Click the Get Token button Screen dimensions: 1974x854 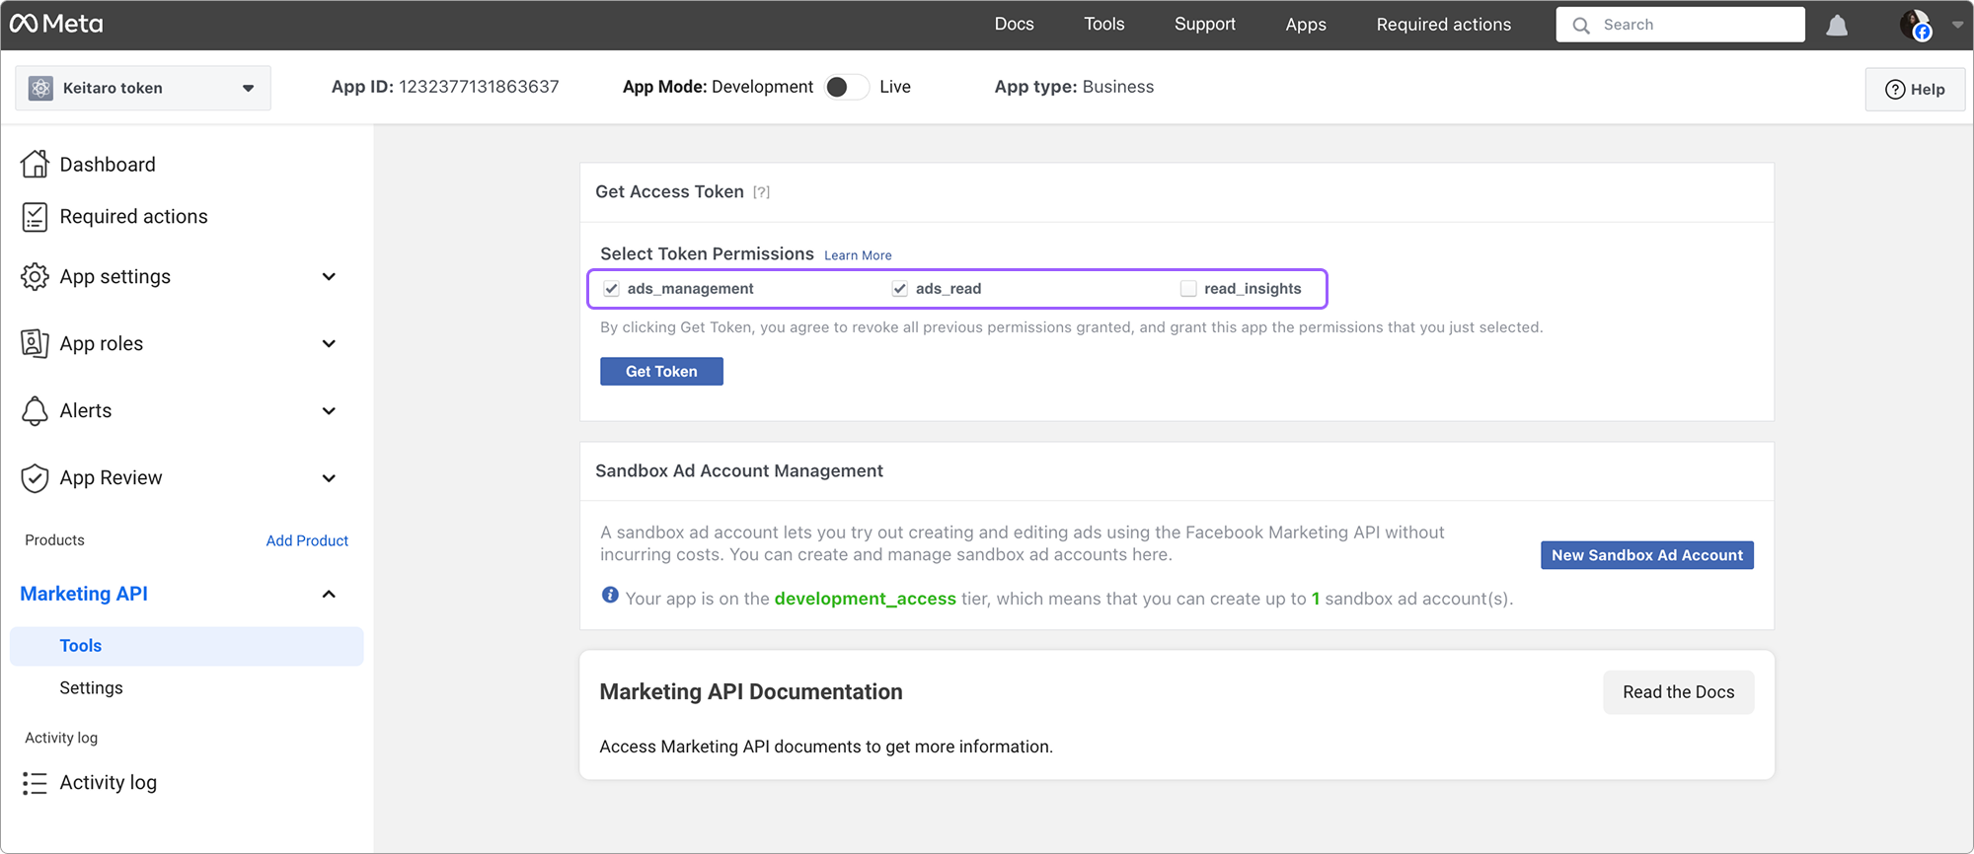pyautogui.click(x=661, y=372)
